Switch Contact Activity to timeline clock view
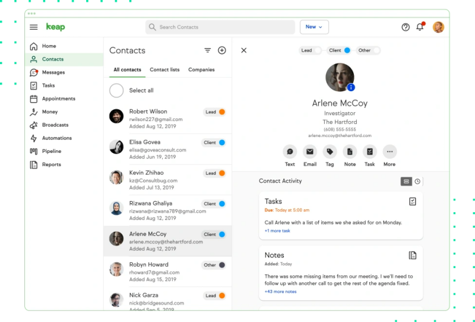The image size is (475, 322). click(417, 181)
